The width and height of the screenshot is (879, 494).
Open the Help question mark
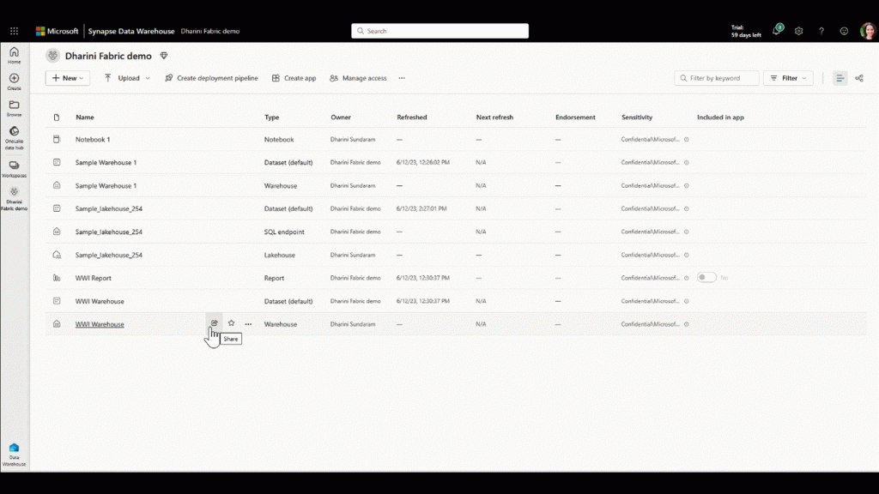821,32
